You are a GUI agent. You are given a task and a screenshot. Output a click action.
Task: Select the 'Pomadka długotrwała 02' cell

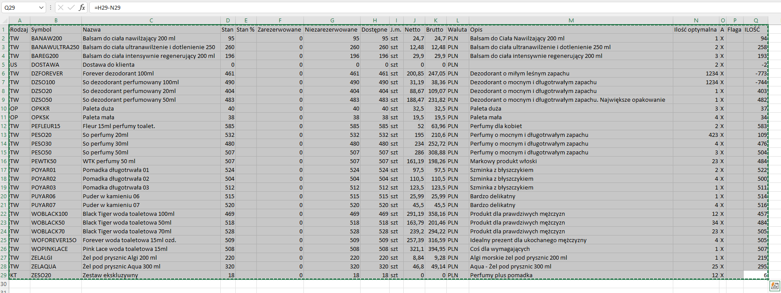pos(151,179)
